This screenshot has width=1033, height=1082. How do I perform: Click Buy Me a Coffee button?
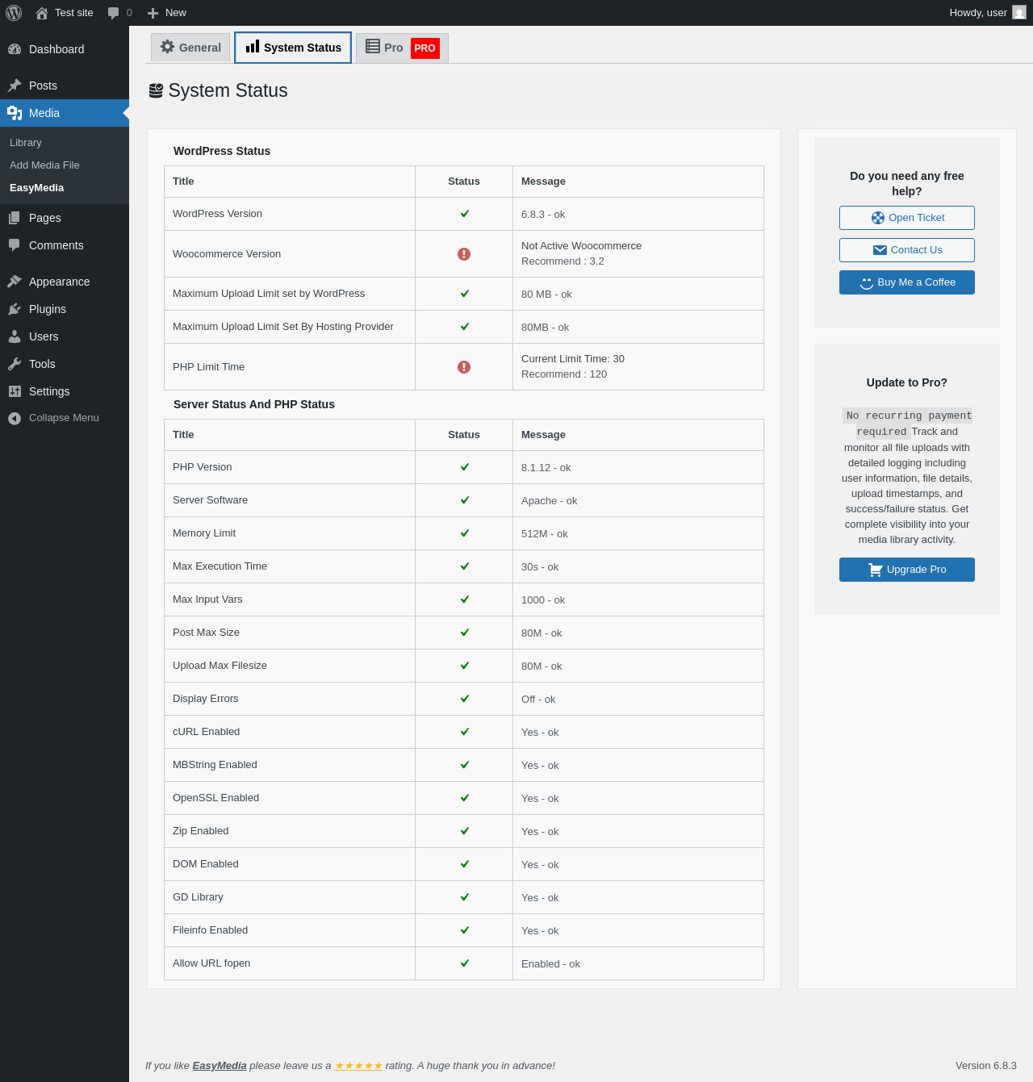(x=907, y=282)
